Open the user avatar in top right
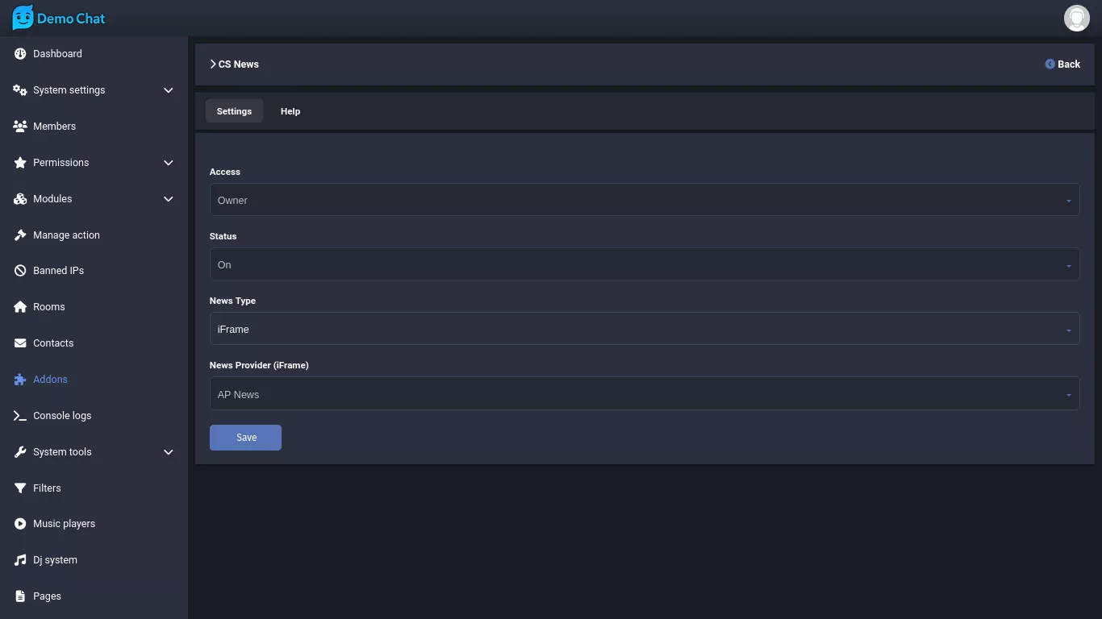The image size is (1102, 619). [x=1076, y=18]
